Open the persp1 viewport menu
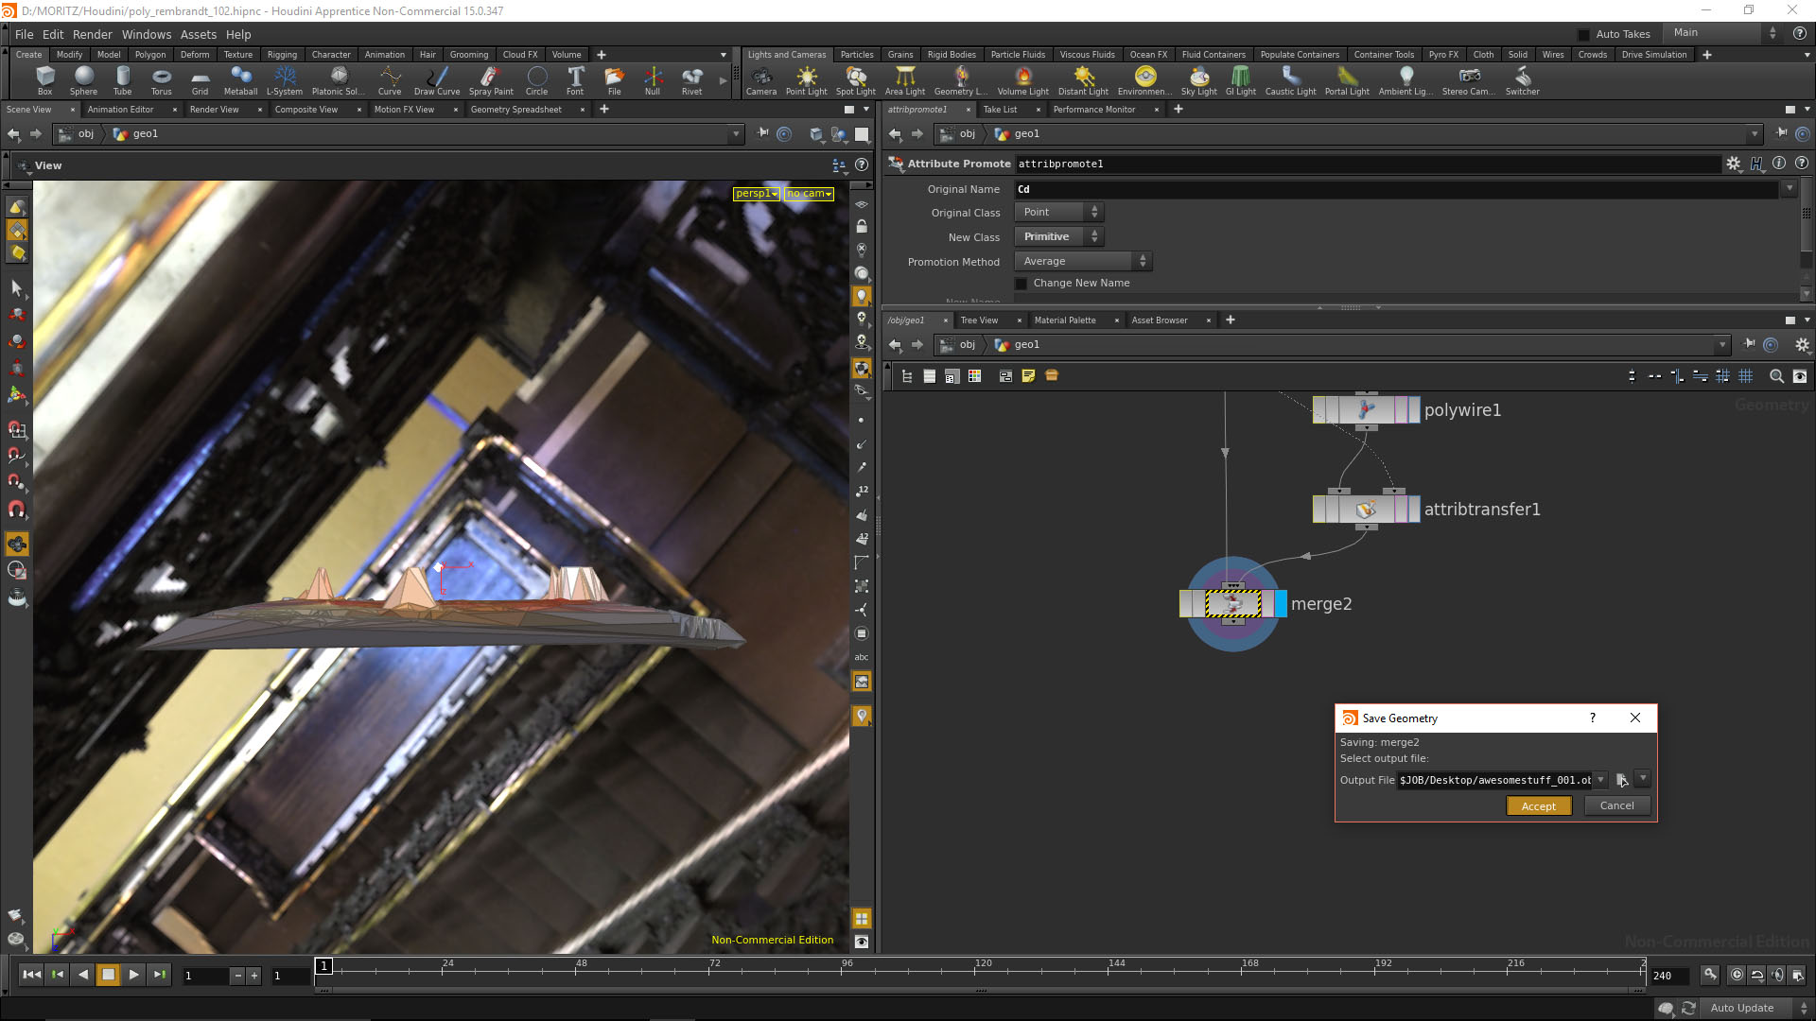 coord(757,194)
